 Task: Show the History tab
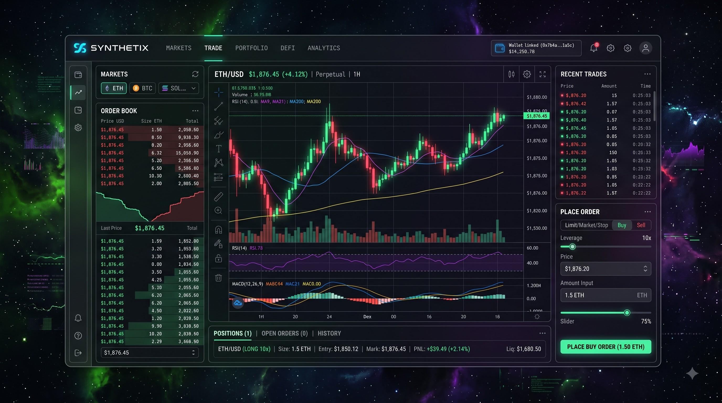(329, 333)
